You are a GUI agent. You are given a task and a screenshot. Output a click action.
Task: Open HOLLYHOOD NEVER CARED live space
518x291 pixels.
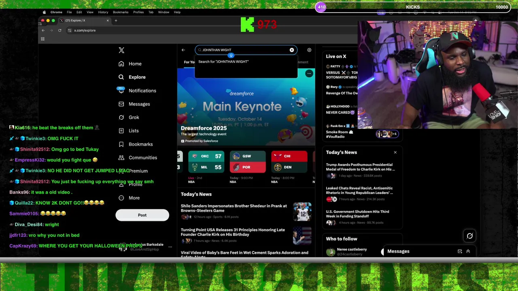point(342,110)
